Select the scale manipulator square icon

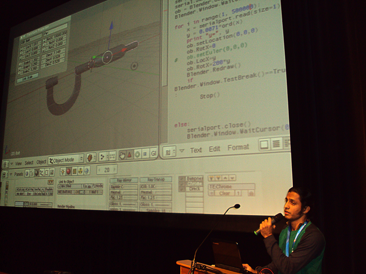145,154
